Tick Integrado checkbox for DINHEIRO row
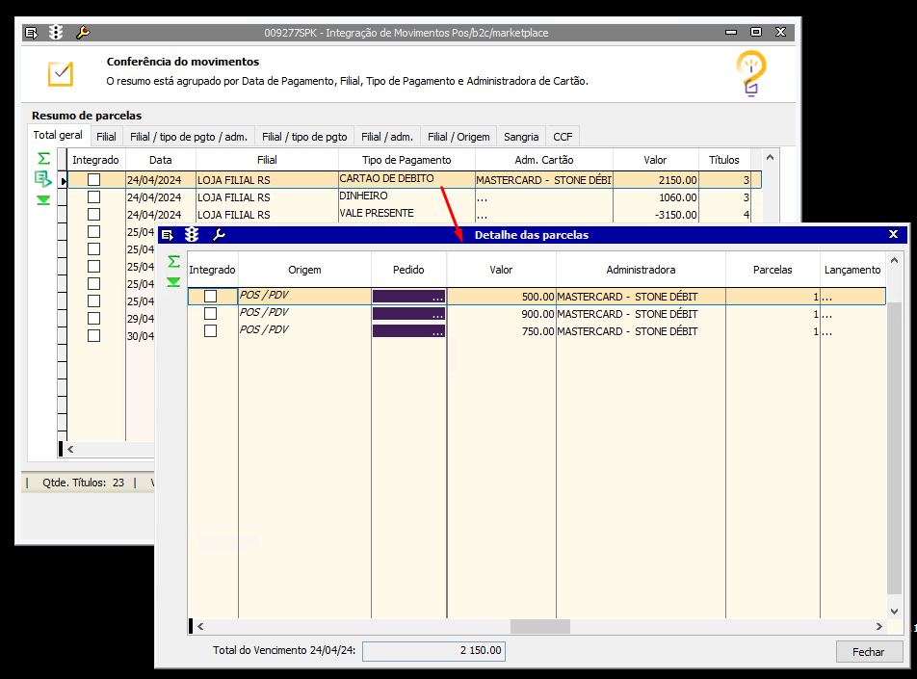917x679 pixels. tap(93, 197)
